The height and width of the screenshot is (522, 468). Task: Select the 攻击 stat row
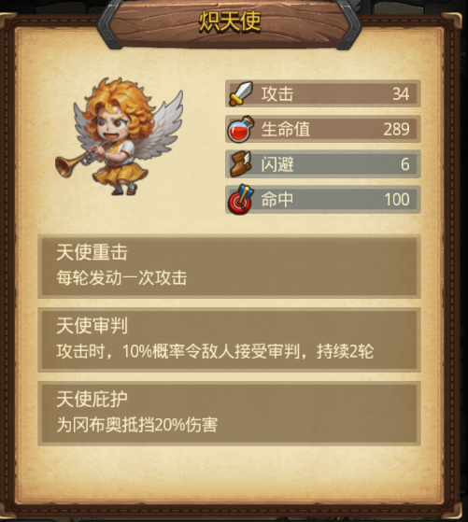point(323,93)
